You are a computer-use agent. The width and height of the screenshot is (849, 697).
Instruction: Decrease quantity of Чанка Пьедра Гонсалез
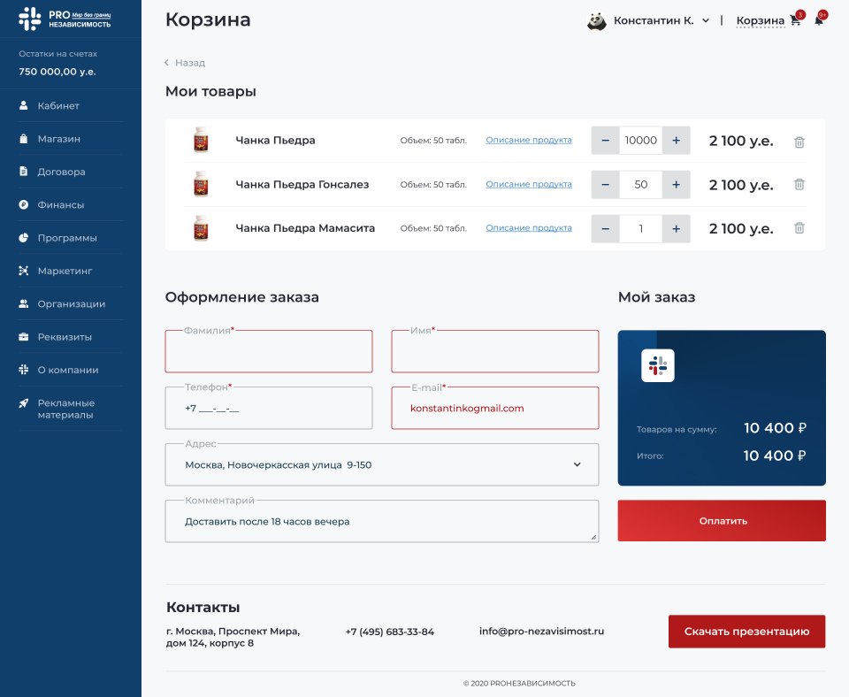(x=605, y=185)
